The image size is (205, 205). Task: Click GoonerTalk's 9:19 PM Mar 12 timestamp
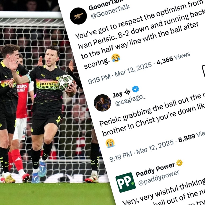coord(120,73)
